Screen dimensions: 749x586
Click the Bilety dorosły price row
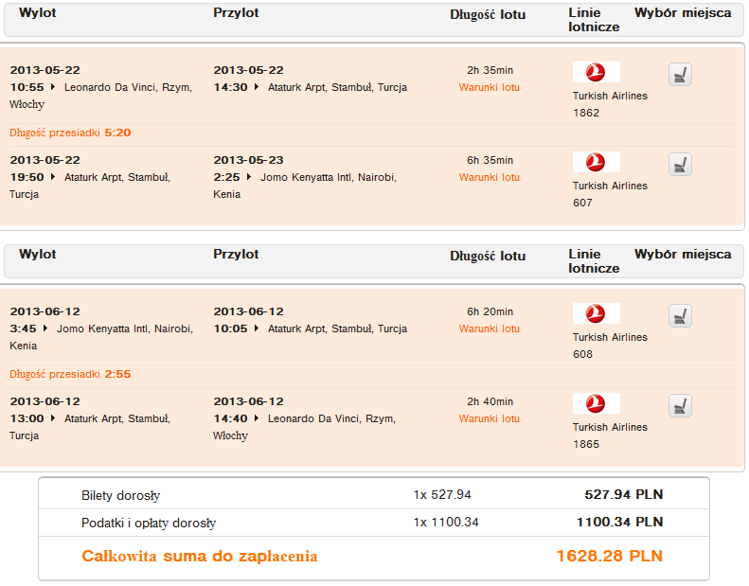[x=373, y=494]
